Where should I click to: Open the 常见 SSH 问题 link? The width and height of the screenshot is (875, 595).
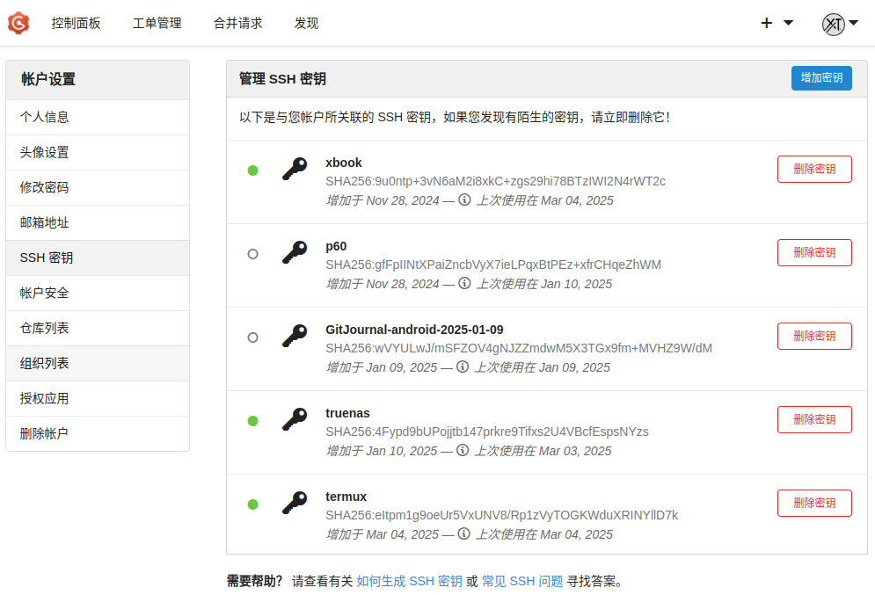click(x=522, y=581)
